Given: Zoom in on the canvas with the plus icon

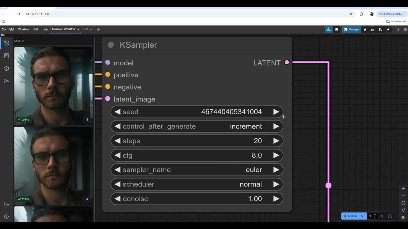Looking at the screenshot, I should [x=403, y=189].
